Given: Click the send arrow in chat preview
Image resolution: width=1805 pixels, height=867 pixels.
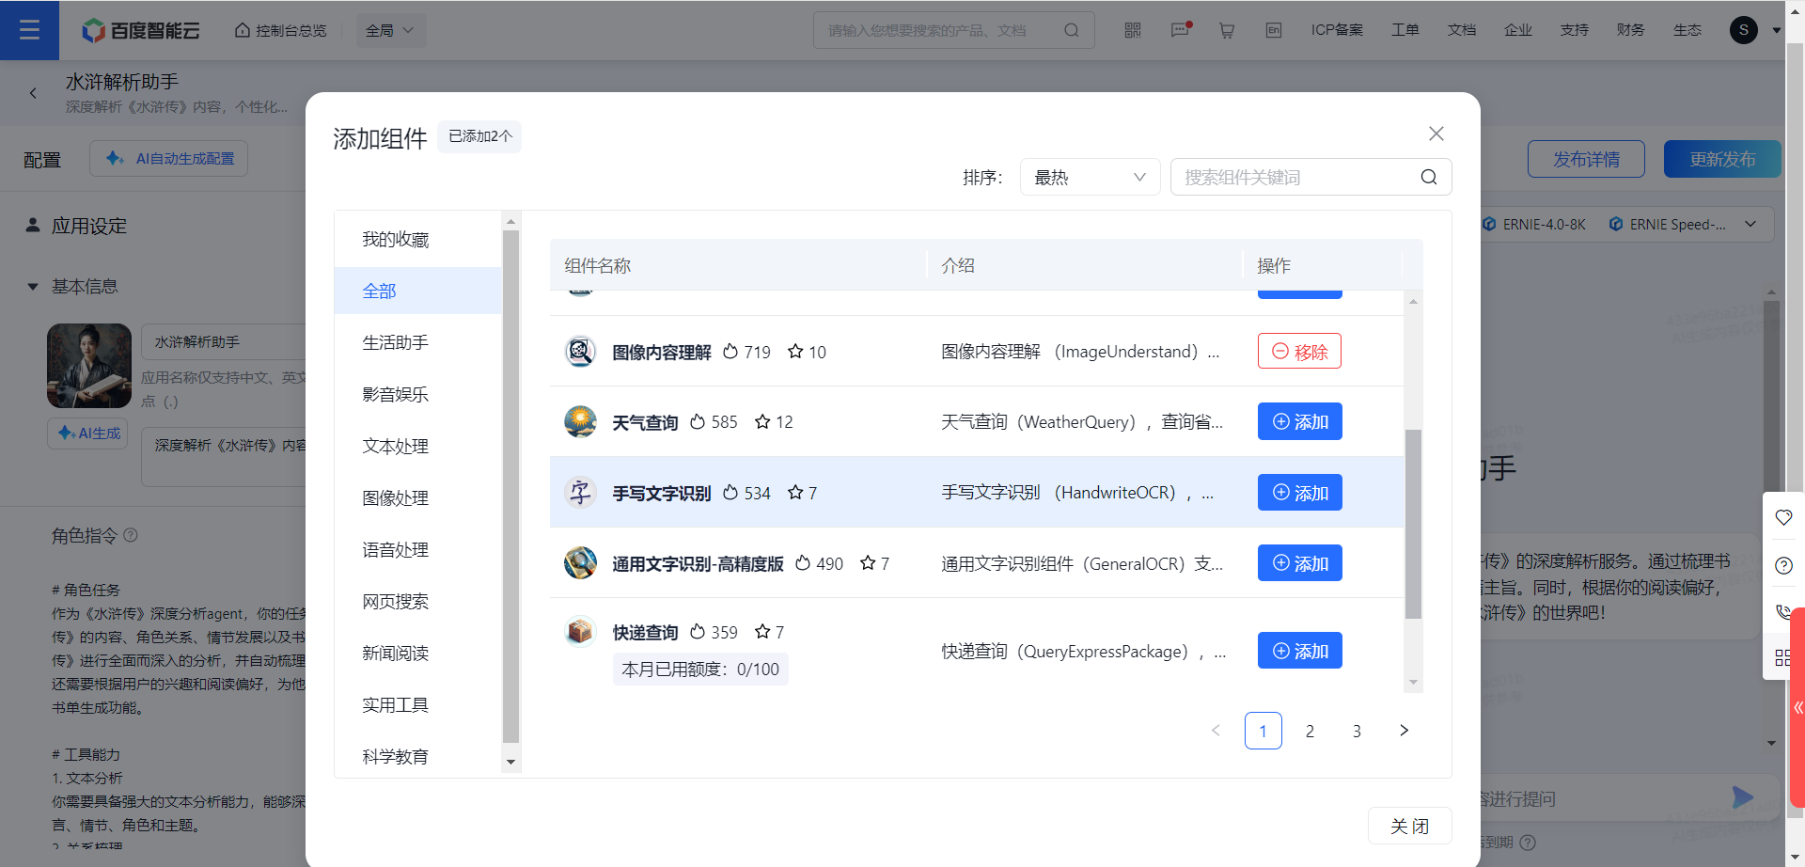Looking at the screenshot, I should tap(1742, 797).
